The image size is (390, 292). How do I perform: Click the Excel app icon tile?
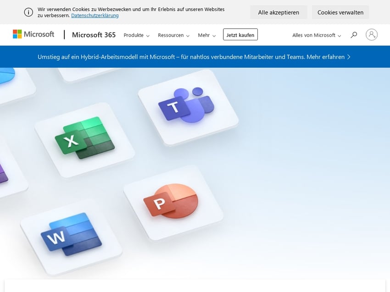[84, 138]
